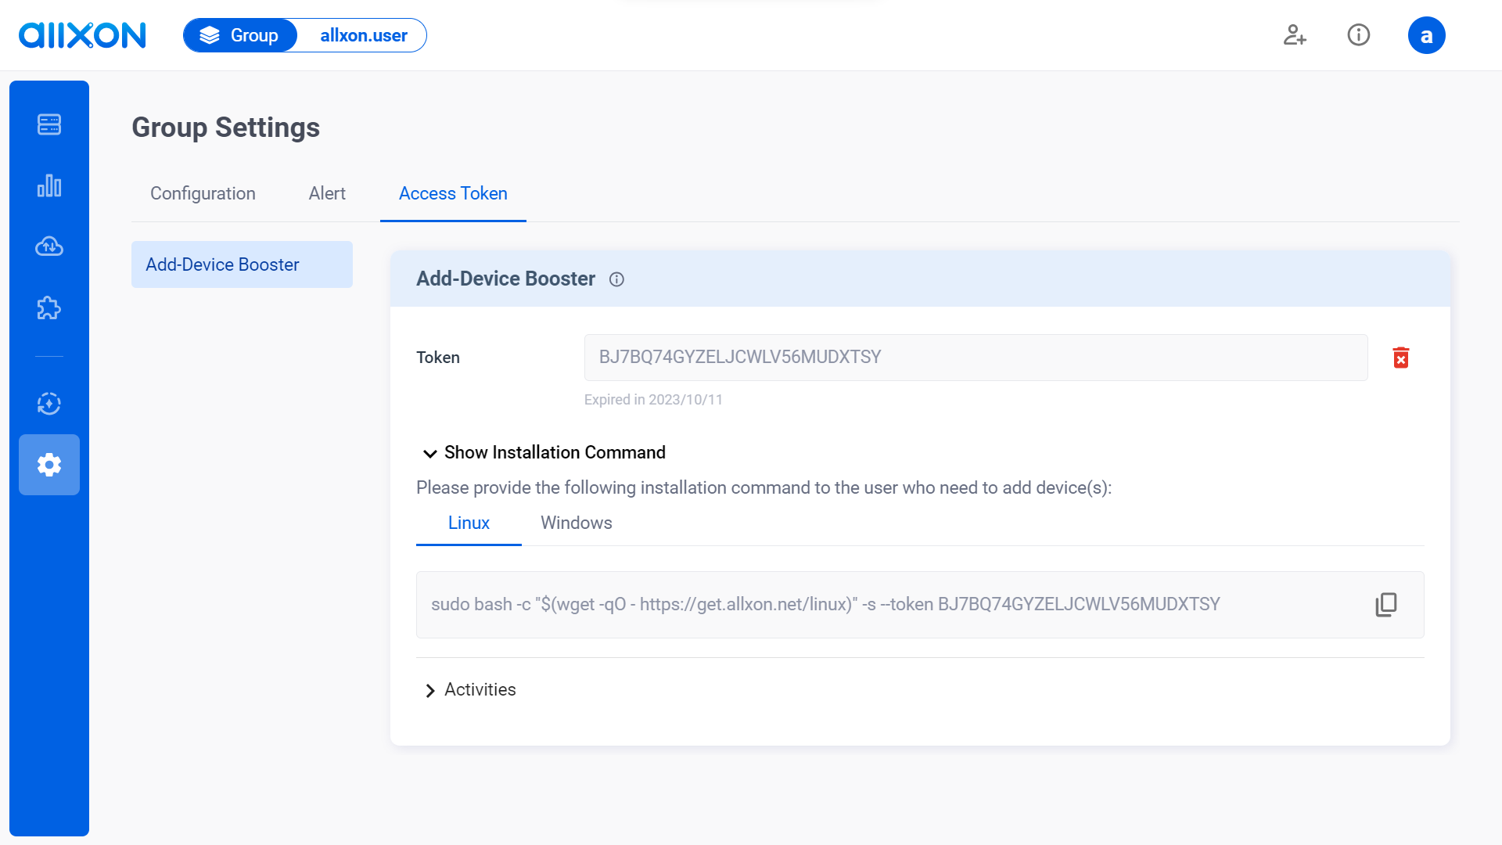Switch to the Configuration tab
Viewport: 1502px width, 845px height.
click(203, 193)
